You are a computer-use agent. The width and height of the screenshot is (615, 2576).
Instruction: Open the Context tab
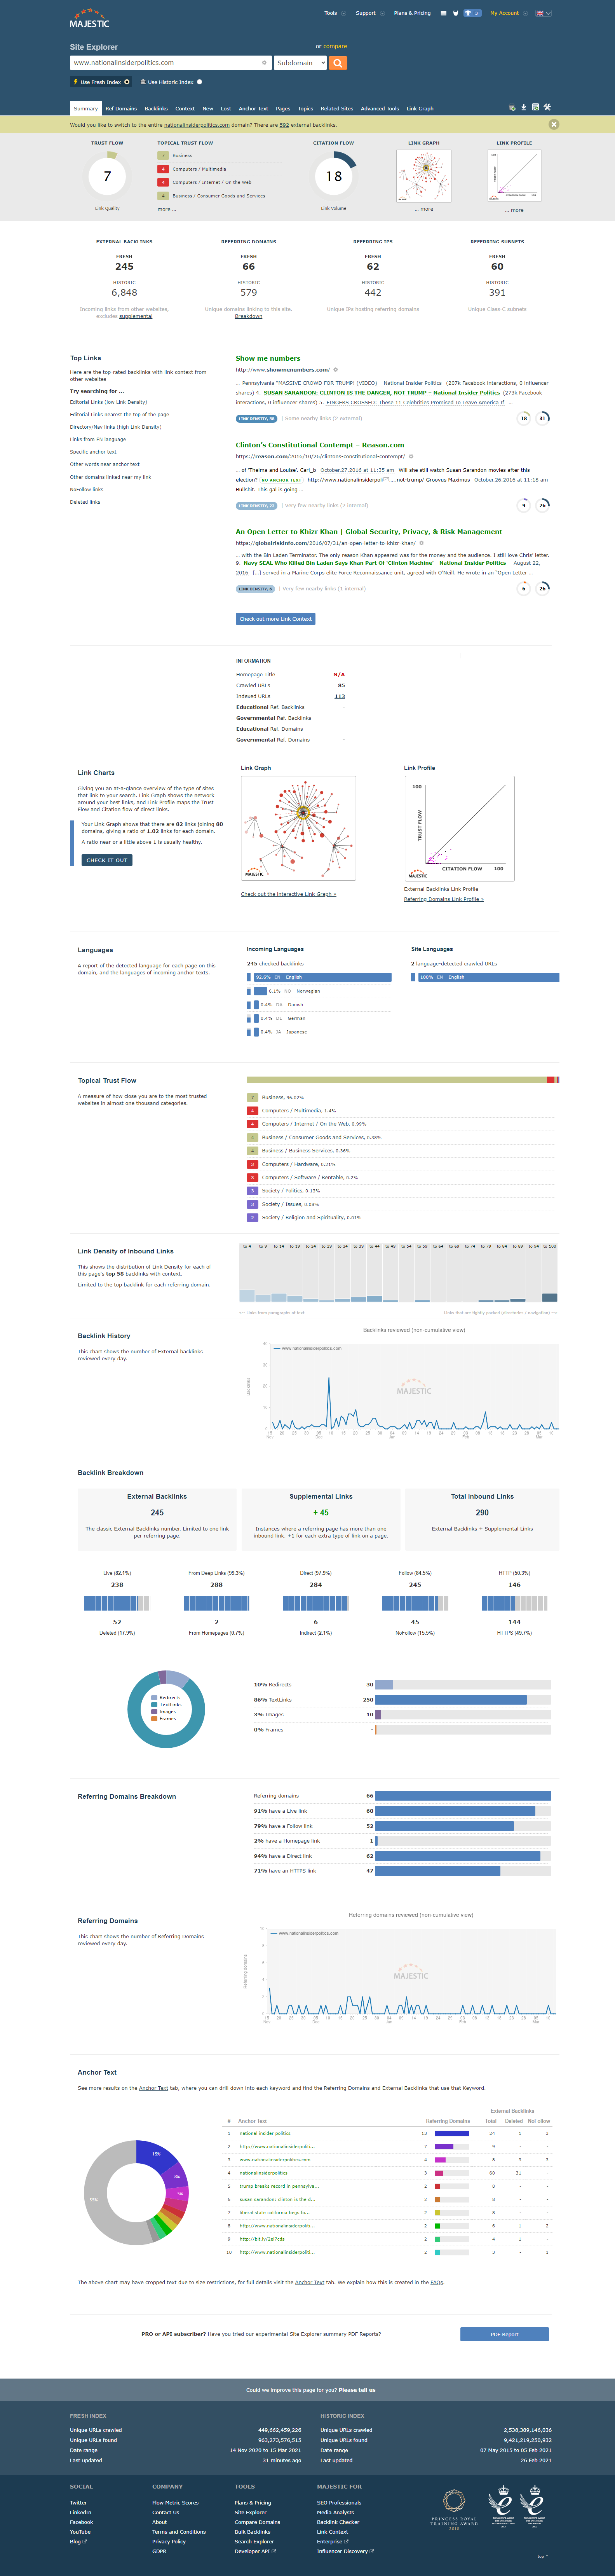click(x=185, y=108)
